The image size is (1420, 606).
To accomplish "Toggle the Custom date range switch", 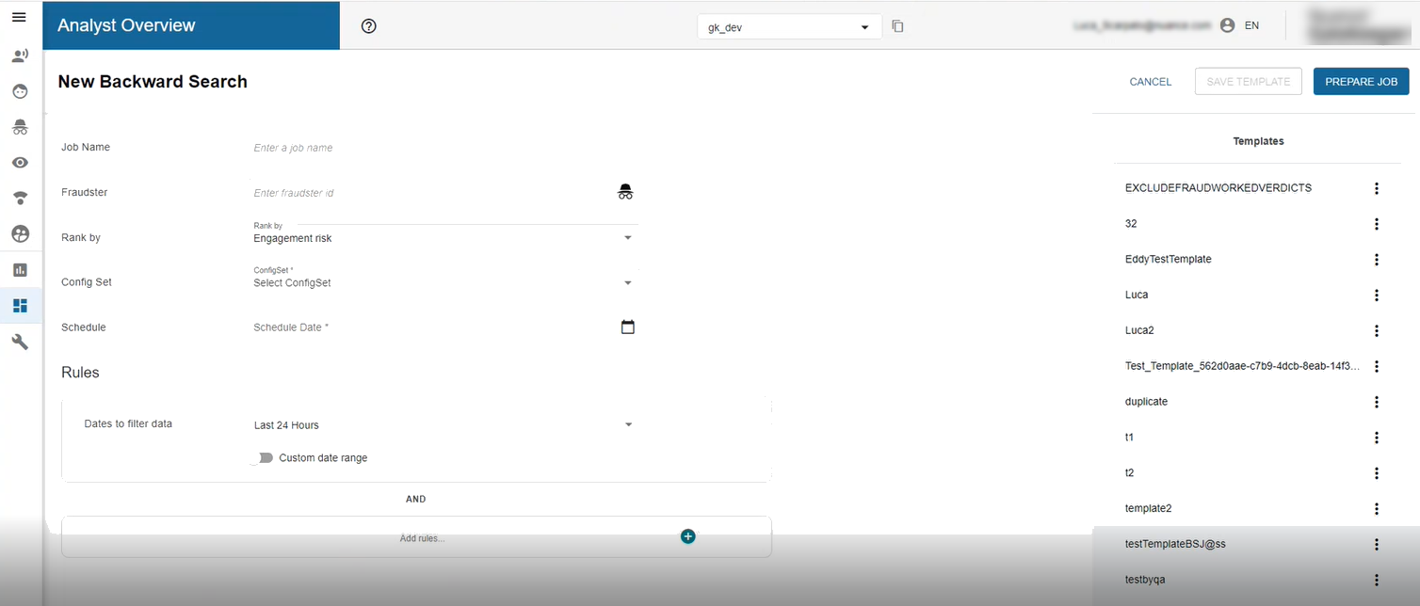I will coord(262,457).
